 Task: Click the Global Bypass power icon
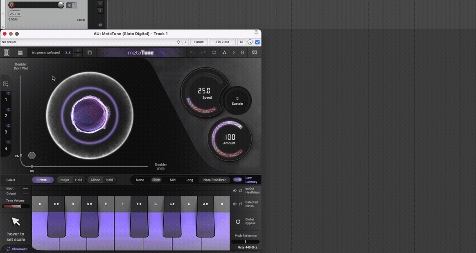click(x=238, y=221)
